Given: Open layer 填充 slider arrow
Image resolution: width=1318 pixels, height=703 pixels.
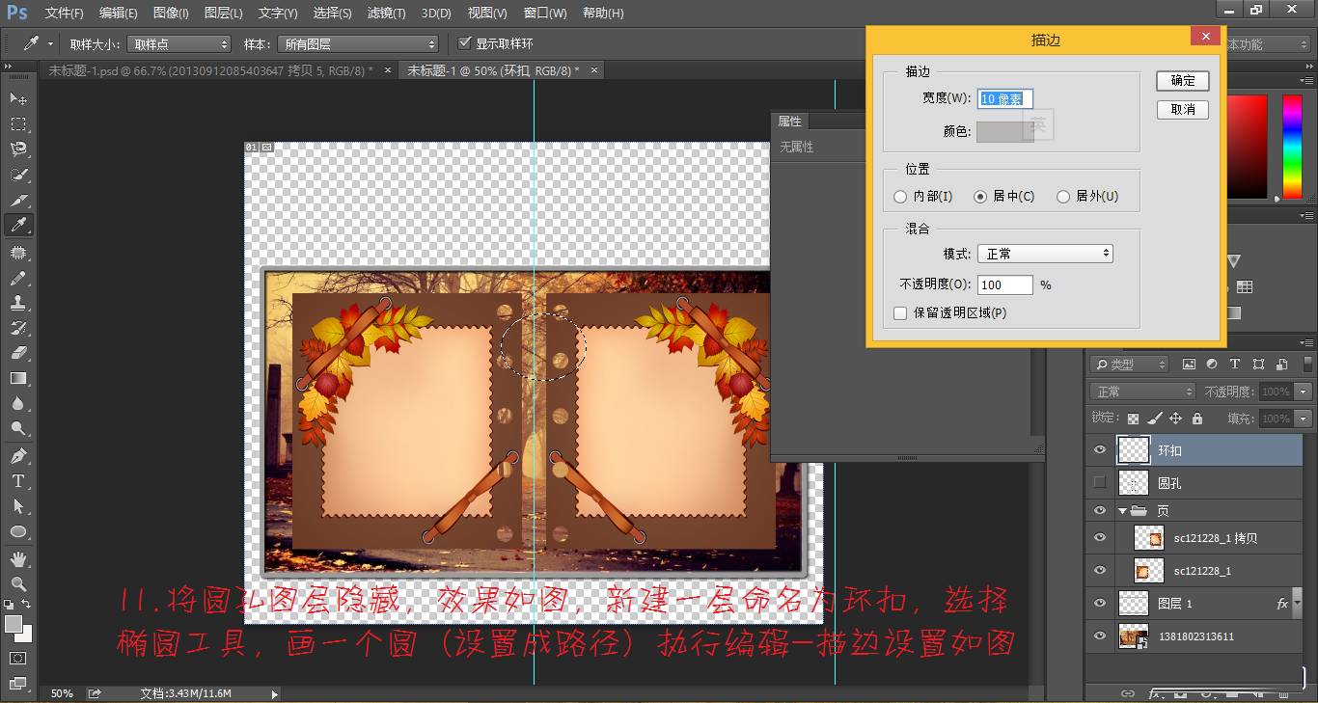Looking at the screenshot, I should coord(1304,419).
